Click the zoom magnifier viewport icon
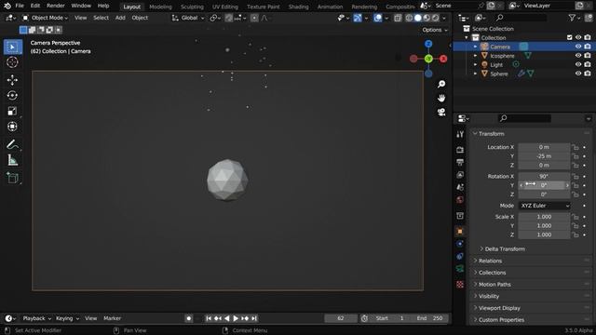Image resolution: width=596 pixels, height=335 pixels. coord(441,84)
